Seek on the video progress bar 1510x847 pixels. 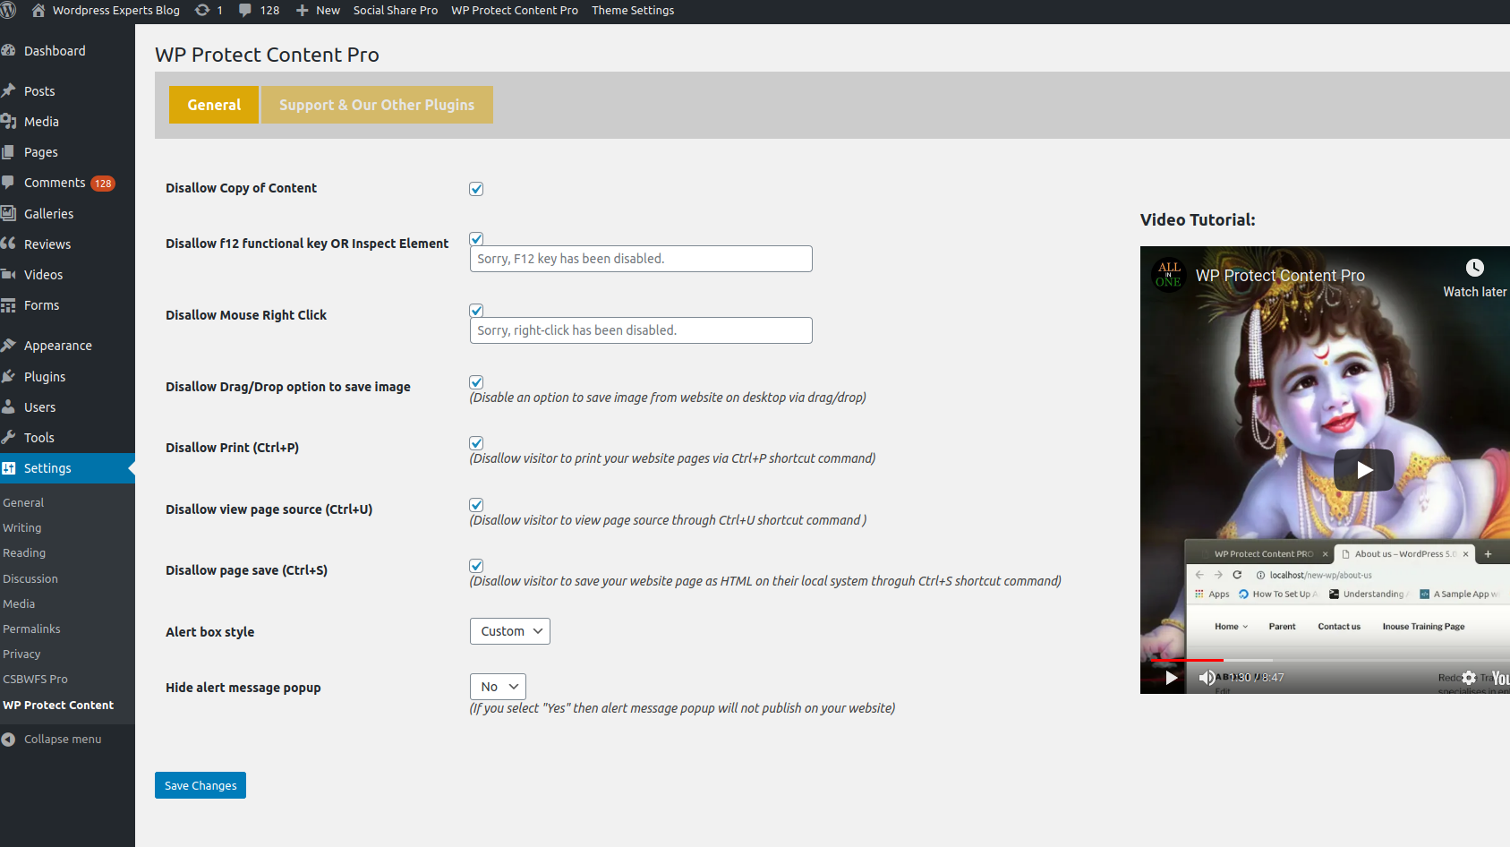tap(1330, 660)
